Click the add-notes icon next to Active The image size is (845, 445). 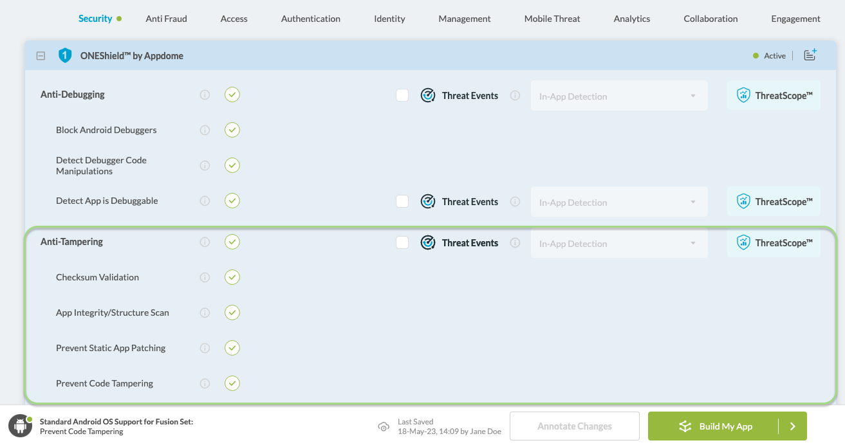click(810, 55)
